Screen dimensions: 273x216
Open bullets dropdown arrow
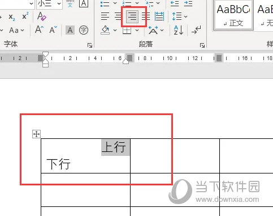pyautogui.click(x=115, y=3)
